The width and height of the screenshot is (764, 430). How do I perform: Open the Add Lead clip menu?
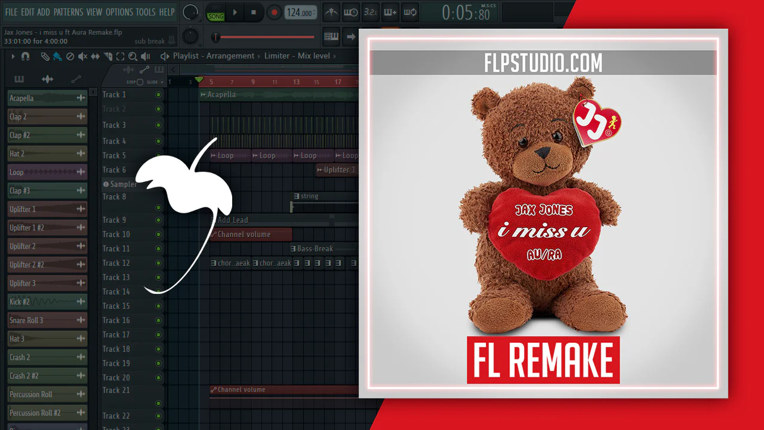(x=213, y=220)
